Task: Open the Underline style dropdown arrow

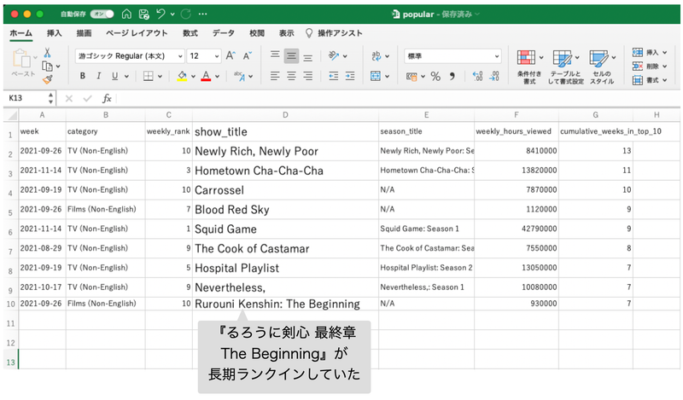Action: tap(126, 76)
